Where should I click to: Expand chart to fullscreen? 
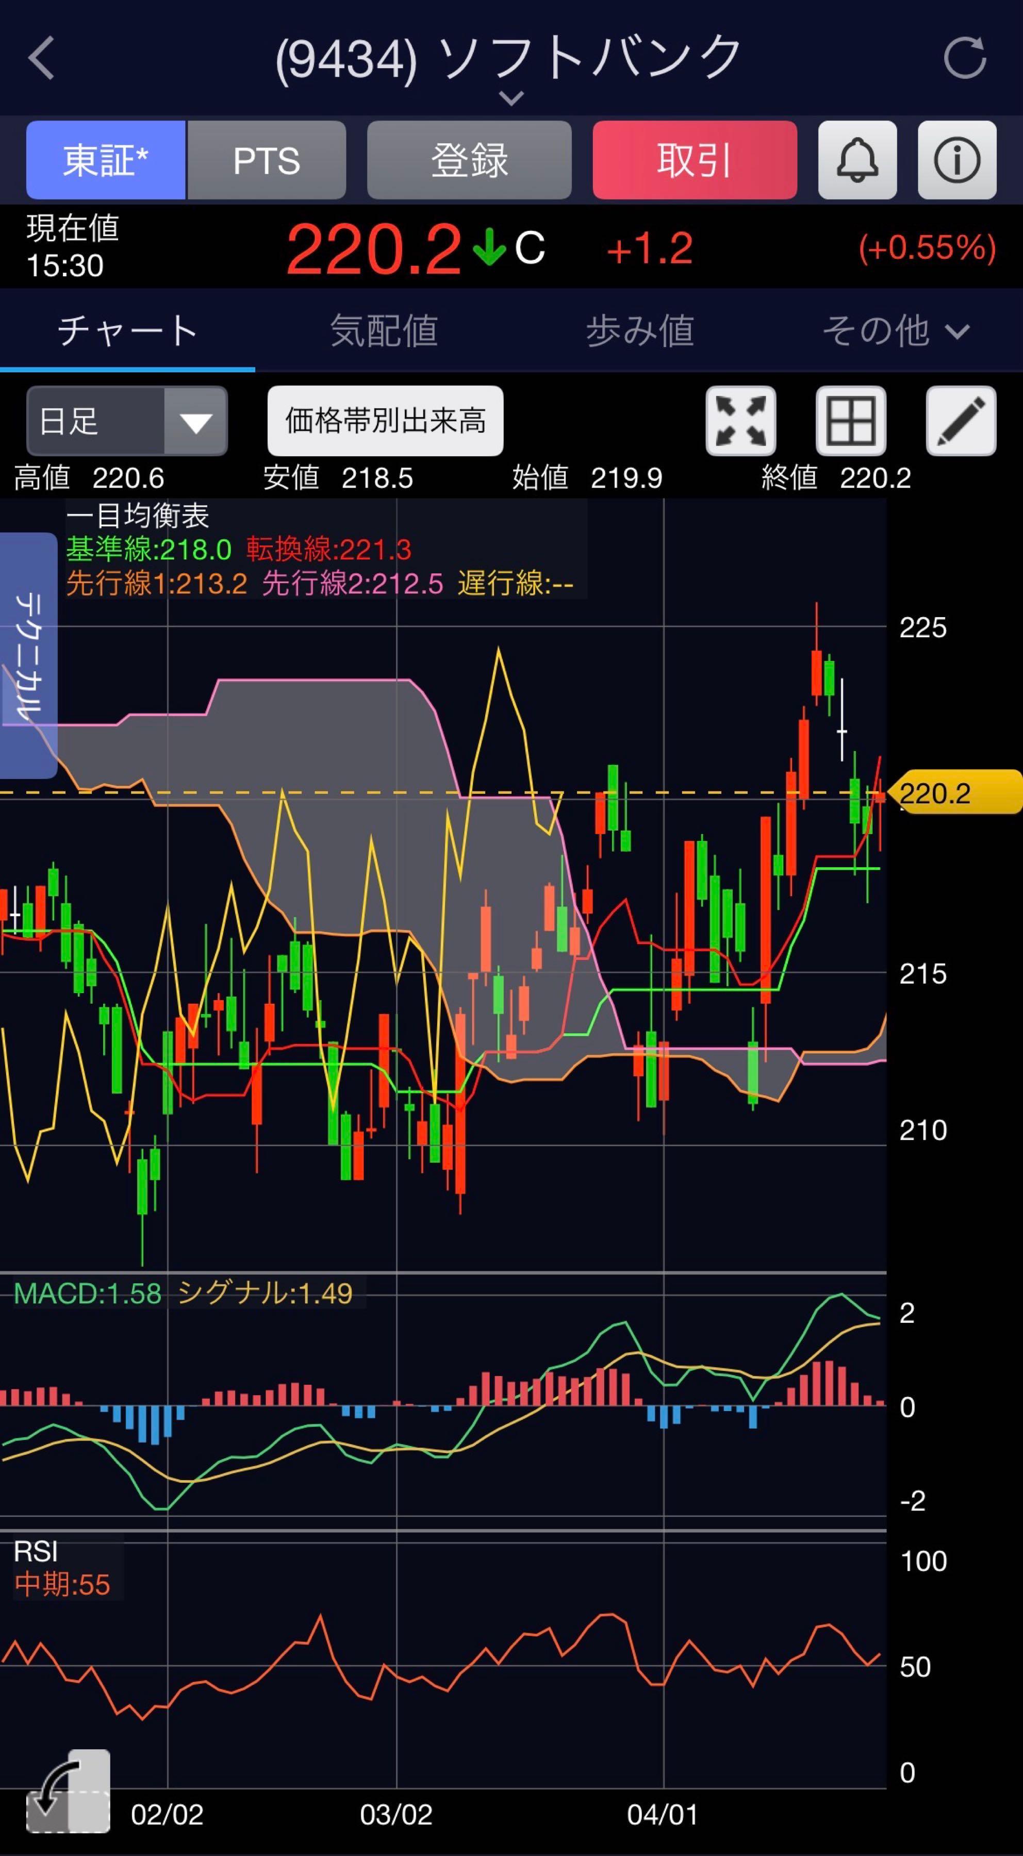coord(740,422)
